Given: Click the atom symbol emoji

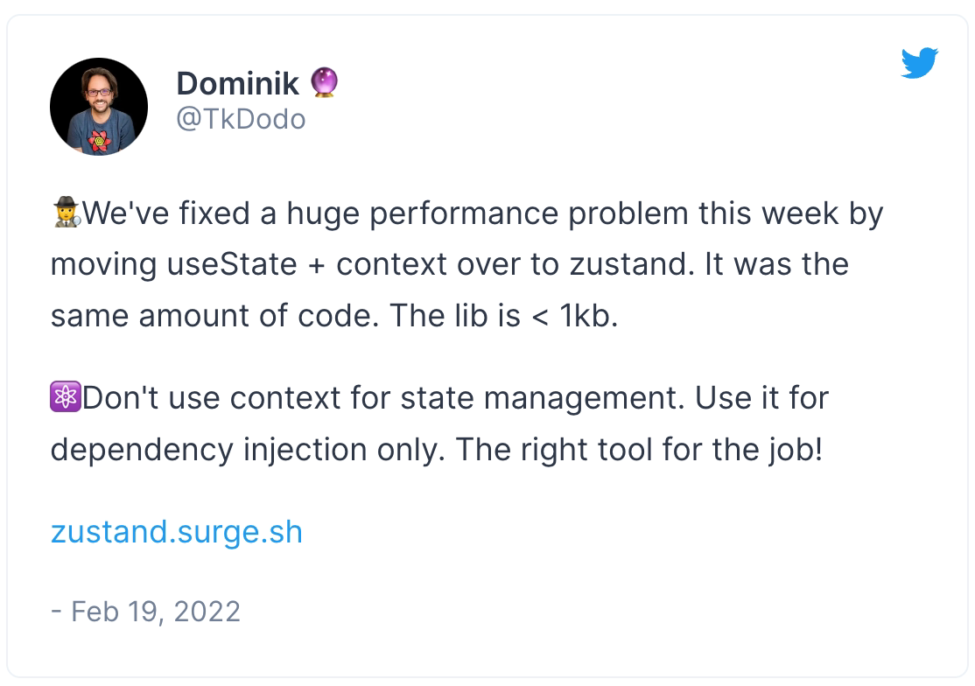Looking at the screenshot, I should tap(66, 398).
